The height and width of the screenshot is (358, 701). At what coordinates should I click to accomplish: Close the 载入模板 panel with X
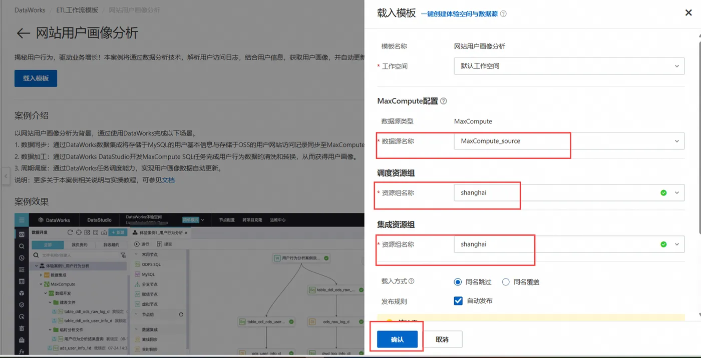pos(688,13)
